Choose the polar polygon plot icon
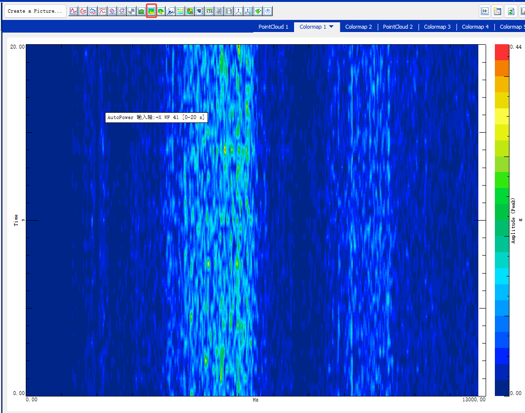The image size is (525, 413). pyautogui.click(x=122, y=11)
